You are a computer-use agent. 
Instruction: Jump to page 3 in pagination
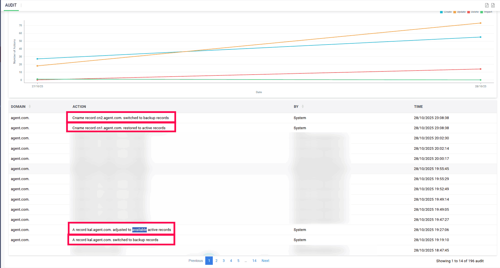pyautogui.click(x=224, y=261)
